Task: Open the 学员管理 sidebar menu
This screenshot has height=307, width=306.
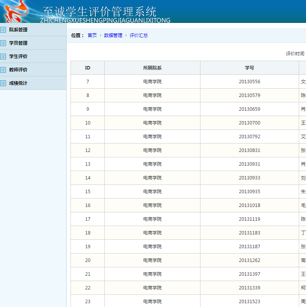Action: click(x=33, y=43)
